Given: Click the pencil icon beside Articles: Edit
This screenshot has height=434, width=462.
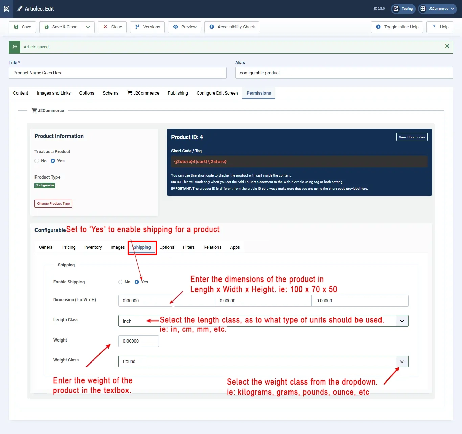Looking at the screenshot, I should [x=20, y=9].
